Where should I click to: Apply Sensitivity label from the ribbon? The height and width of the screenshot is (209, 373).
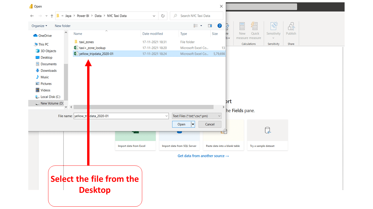[x=273, y=29]
